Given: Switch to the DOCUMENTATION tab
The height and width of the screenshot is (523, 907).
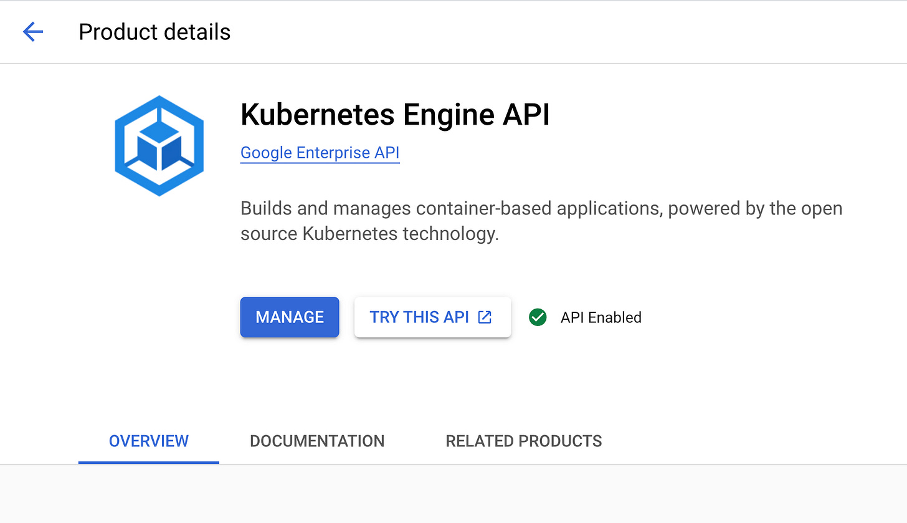Looking at the screenshot, I should pos(317,441).
